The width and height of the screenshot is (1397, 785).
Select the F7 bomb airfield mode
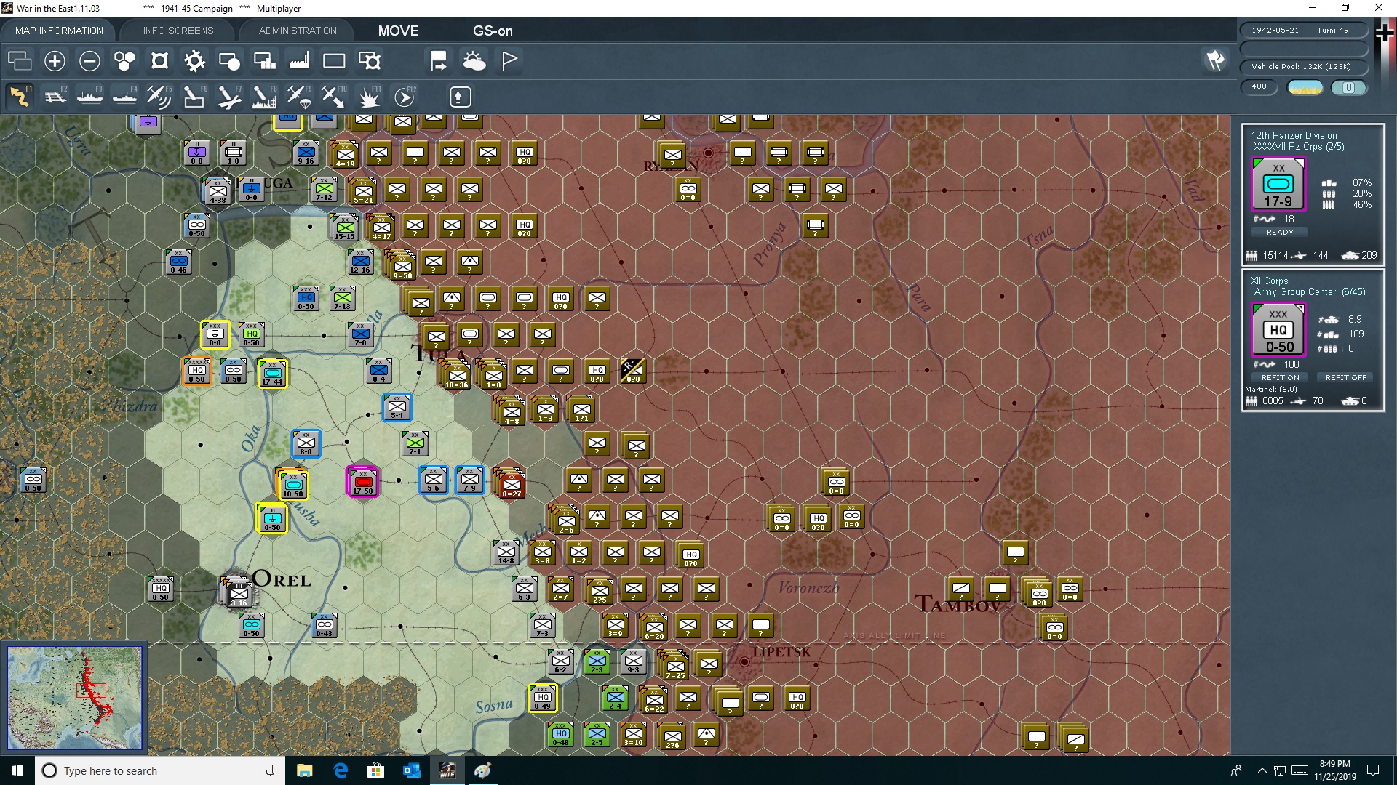[229, 97]
